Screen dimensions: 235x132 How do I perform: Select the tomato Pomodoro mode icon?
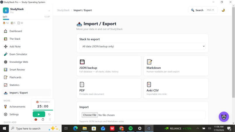point(36,119)
